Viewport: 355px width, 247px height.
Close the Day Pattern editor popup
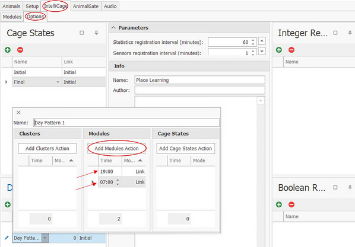pos(18,113)
